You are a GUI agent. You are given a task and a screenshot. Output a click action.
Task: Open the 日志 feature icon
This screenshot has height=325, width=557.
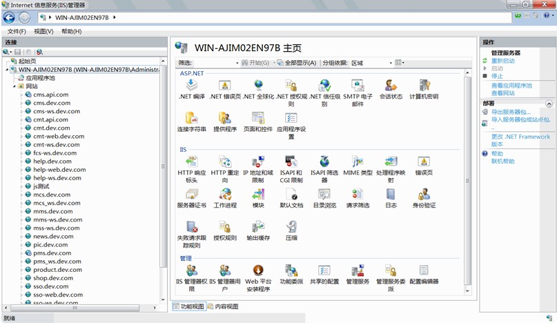click(391, 198)
